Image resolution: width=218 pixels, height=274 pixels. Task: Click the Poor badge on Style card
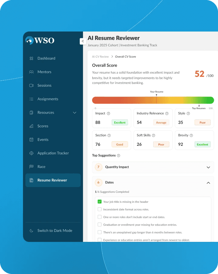click(x=203, y=122)
